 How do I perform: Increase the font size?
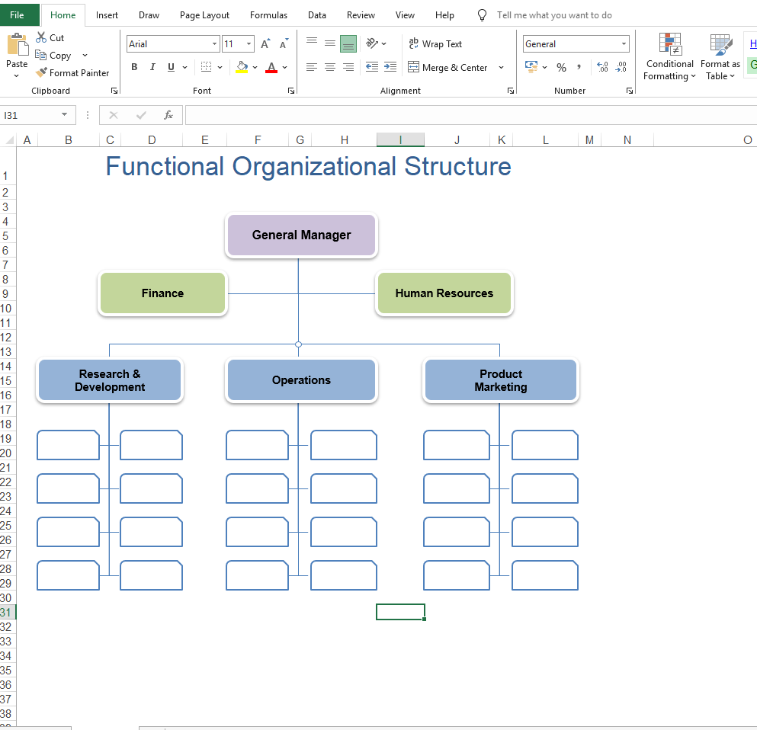tap(265, 44)
